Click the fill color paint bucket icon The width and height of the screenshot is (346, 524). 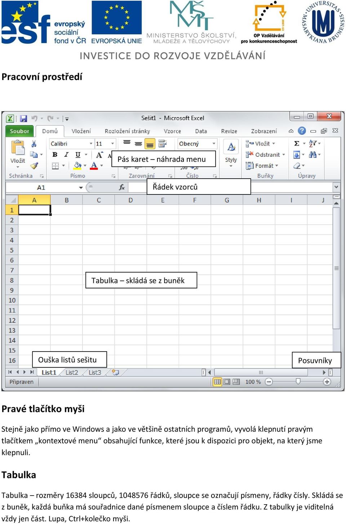coord(77,166)
